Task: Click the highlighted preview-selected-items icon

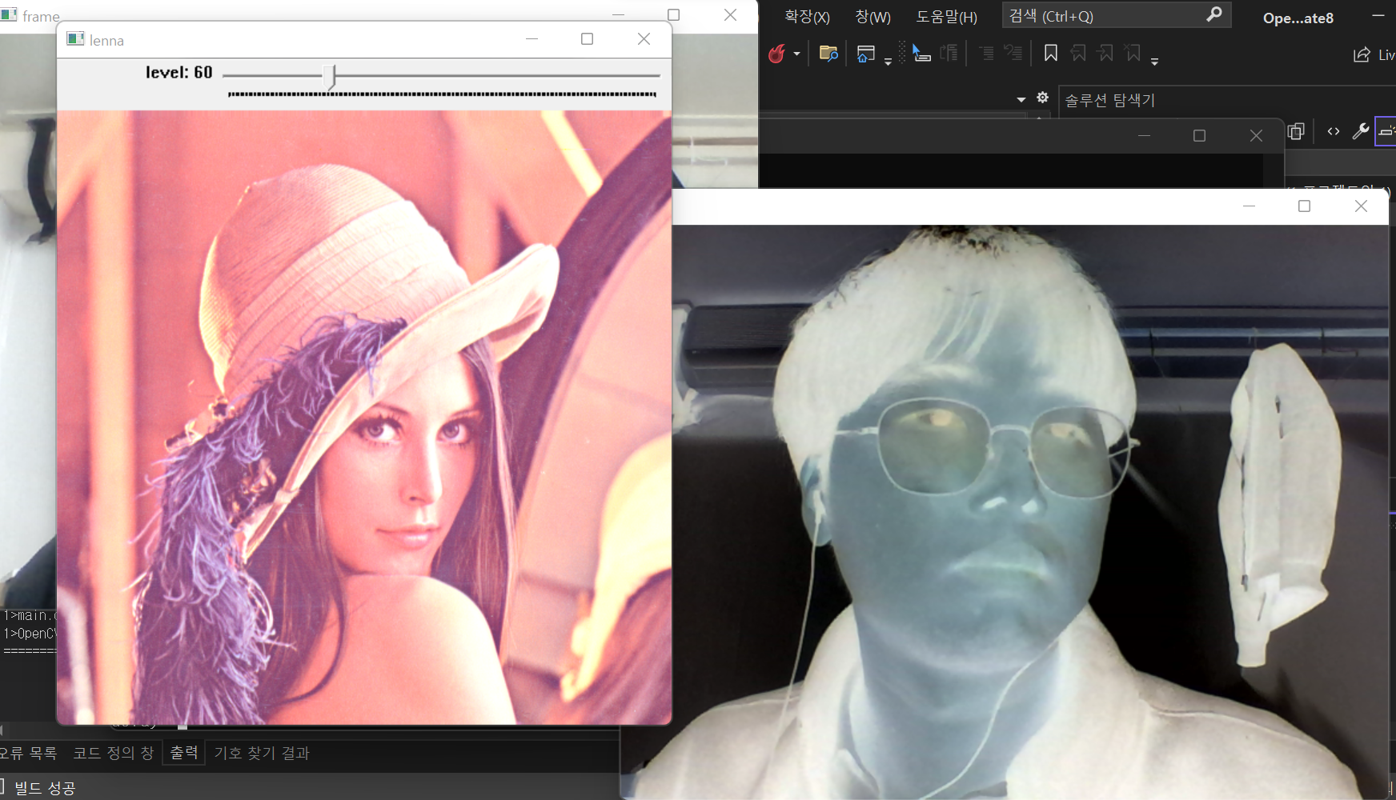Action: point(1386,131)
